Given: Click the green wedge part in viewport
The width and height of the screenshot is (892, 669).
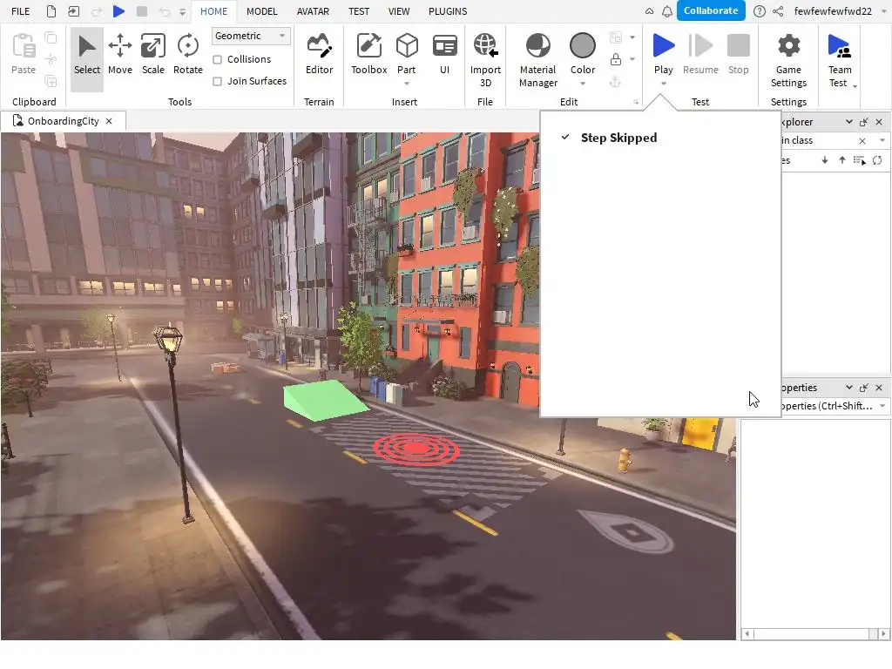Looking at the screenshot, I should [x=324, y=401].
